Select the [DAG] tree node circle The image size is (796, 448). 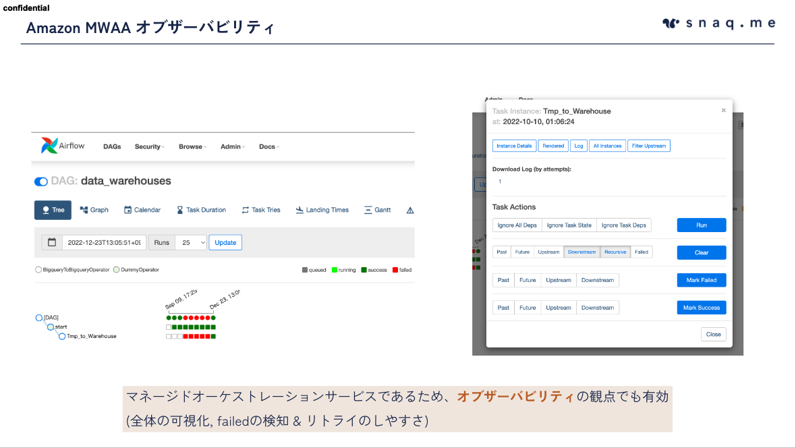(x=39, y=318)
